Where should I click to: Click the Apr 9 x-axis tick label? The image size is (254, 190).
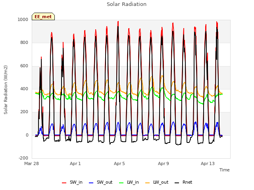[x=164, y=163]
